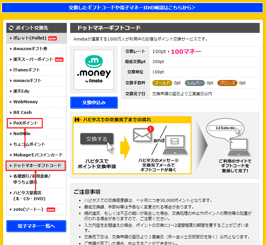This screenshot has height=245, width=266.
Task: Click the ブロンズ rank badge
Action: pyautogui.click(x=227, y=83)
